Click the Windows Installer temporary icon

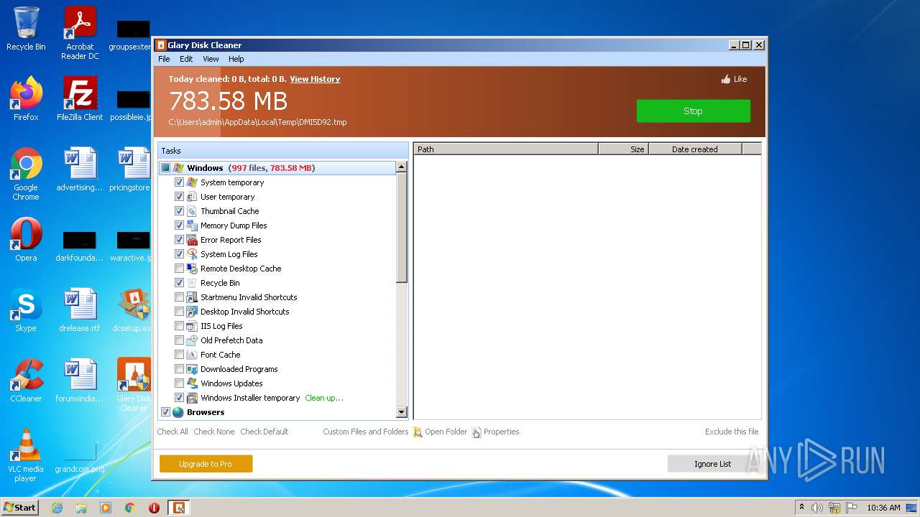pyautogui.click(x=192, y=398)
